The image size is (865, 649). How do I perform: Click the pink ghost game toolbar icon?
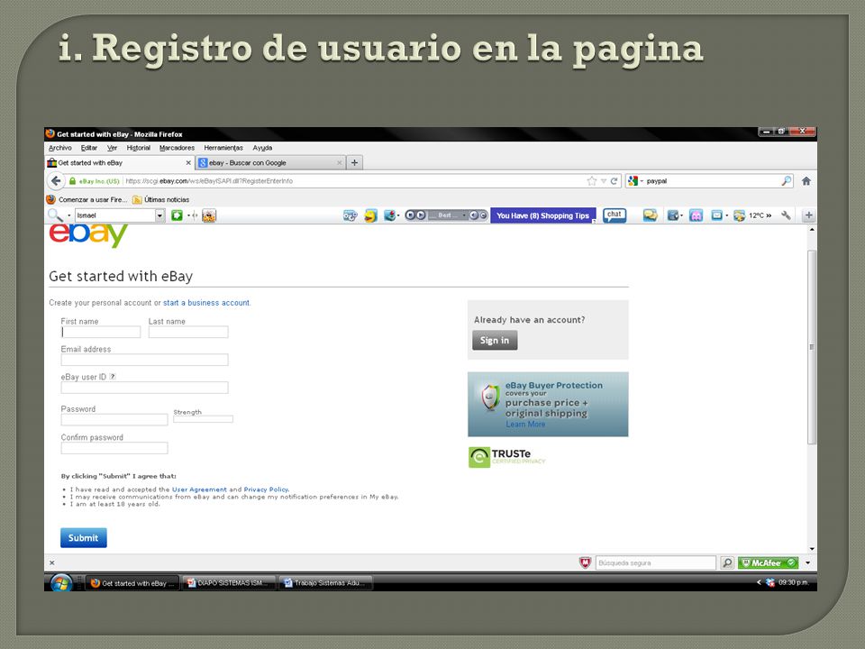click(x=697, y=215)
